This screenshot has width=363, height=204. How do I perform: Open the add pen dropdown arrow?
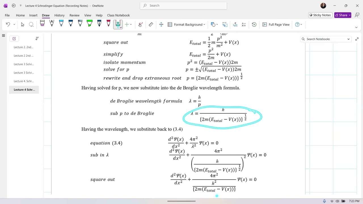pyautogui.click(x=131, y=25)
